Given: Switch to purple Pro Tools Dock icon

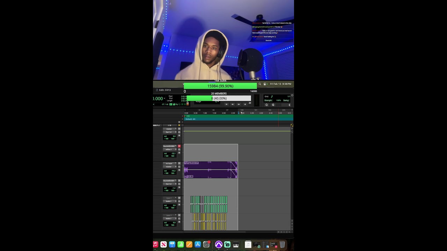Looking at the screenshot, I should point(219,245).
